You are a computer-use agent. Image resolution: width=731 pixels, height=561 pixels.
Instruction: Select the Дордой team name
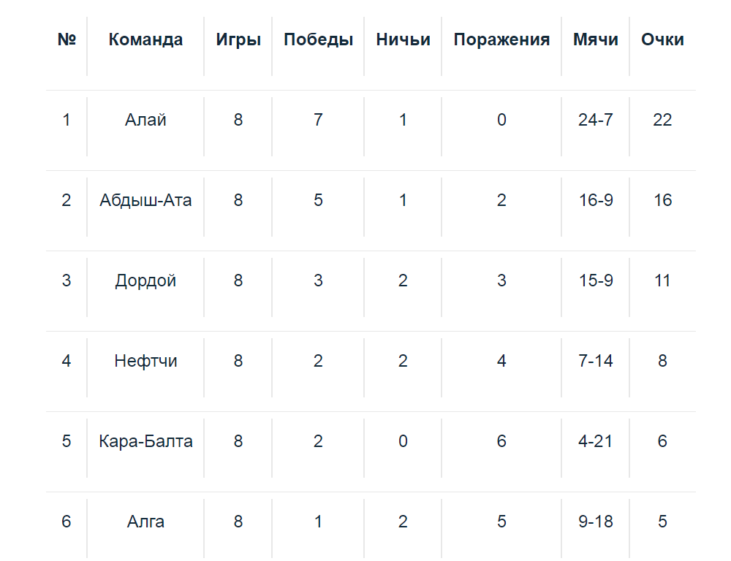point(145,280)
